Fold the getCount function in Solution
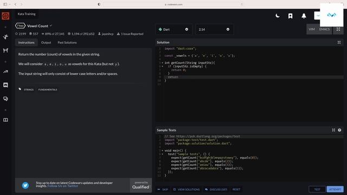This screenshot has height=195, width=347. (162, 63)
